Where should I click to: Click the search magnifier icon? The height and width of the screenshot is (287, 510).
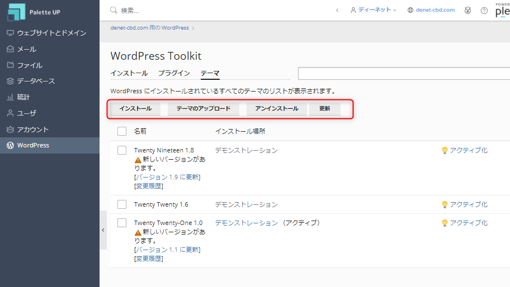114,11
